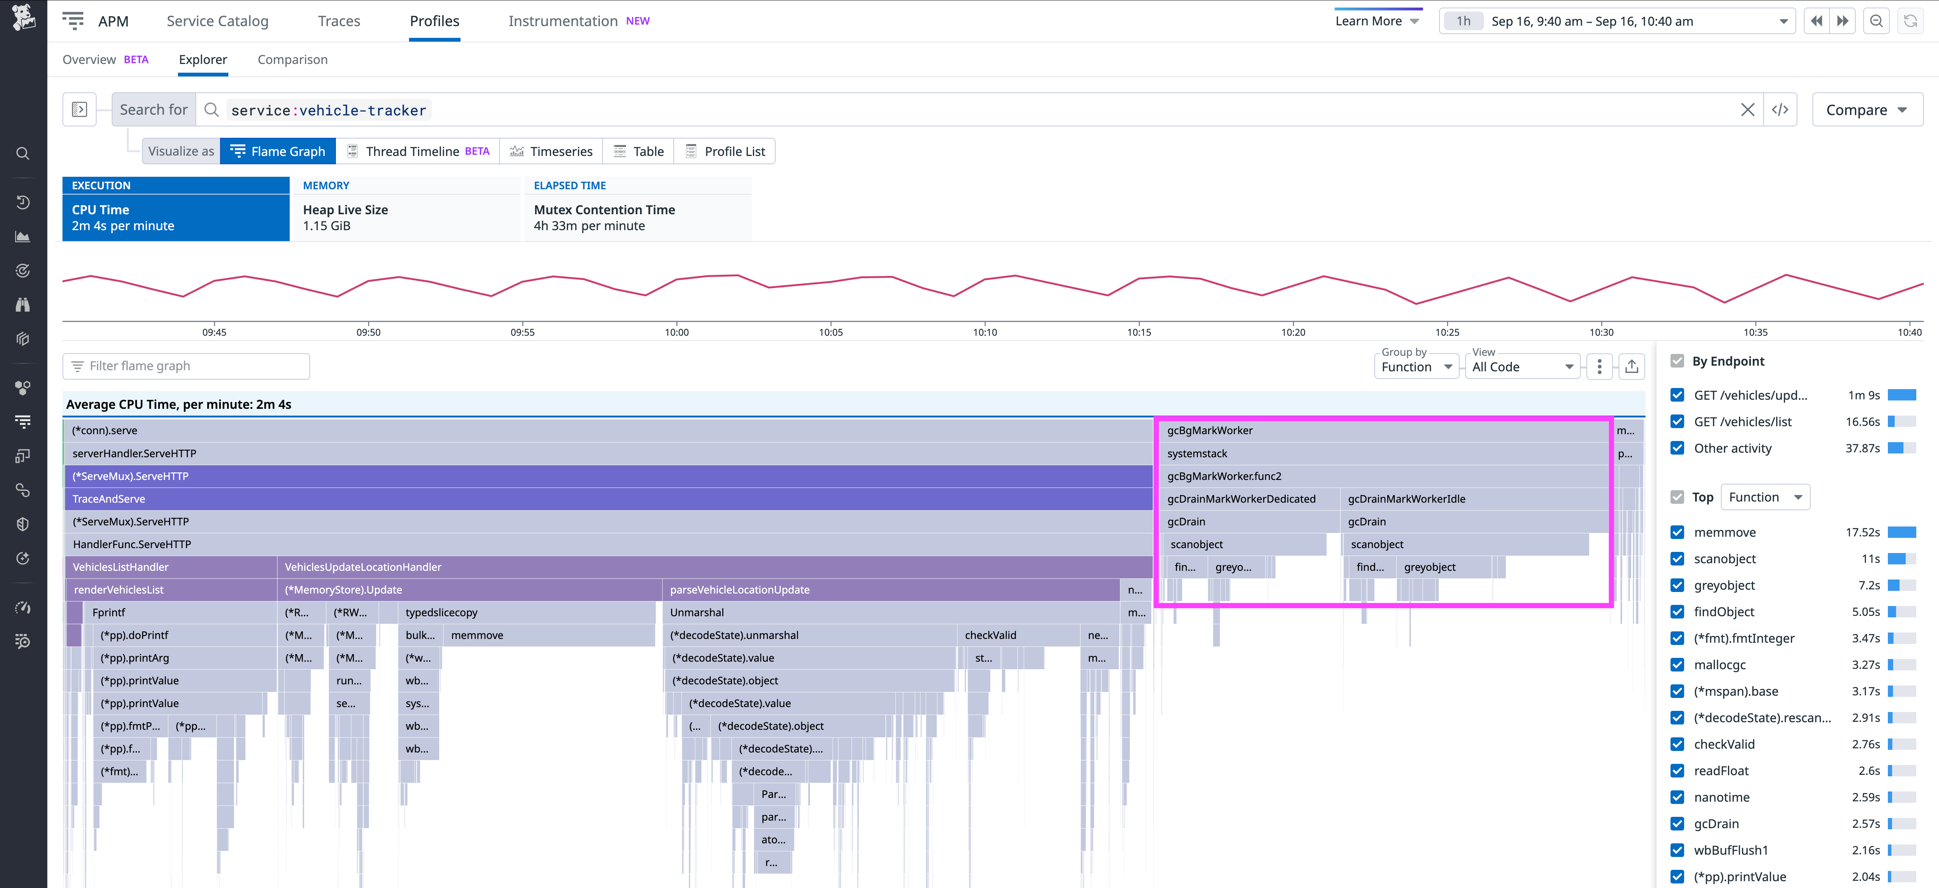This screenshot has width=1939, height=888.
Task: Select the shield Security icon in the sidebar
Action: pos(23,524)
